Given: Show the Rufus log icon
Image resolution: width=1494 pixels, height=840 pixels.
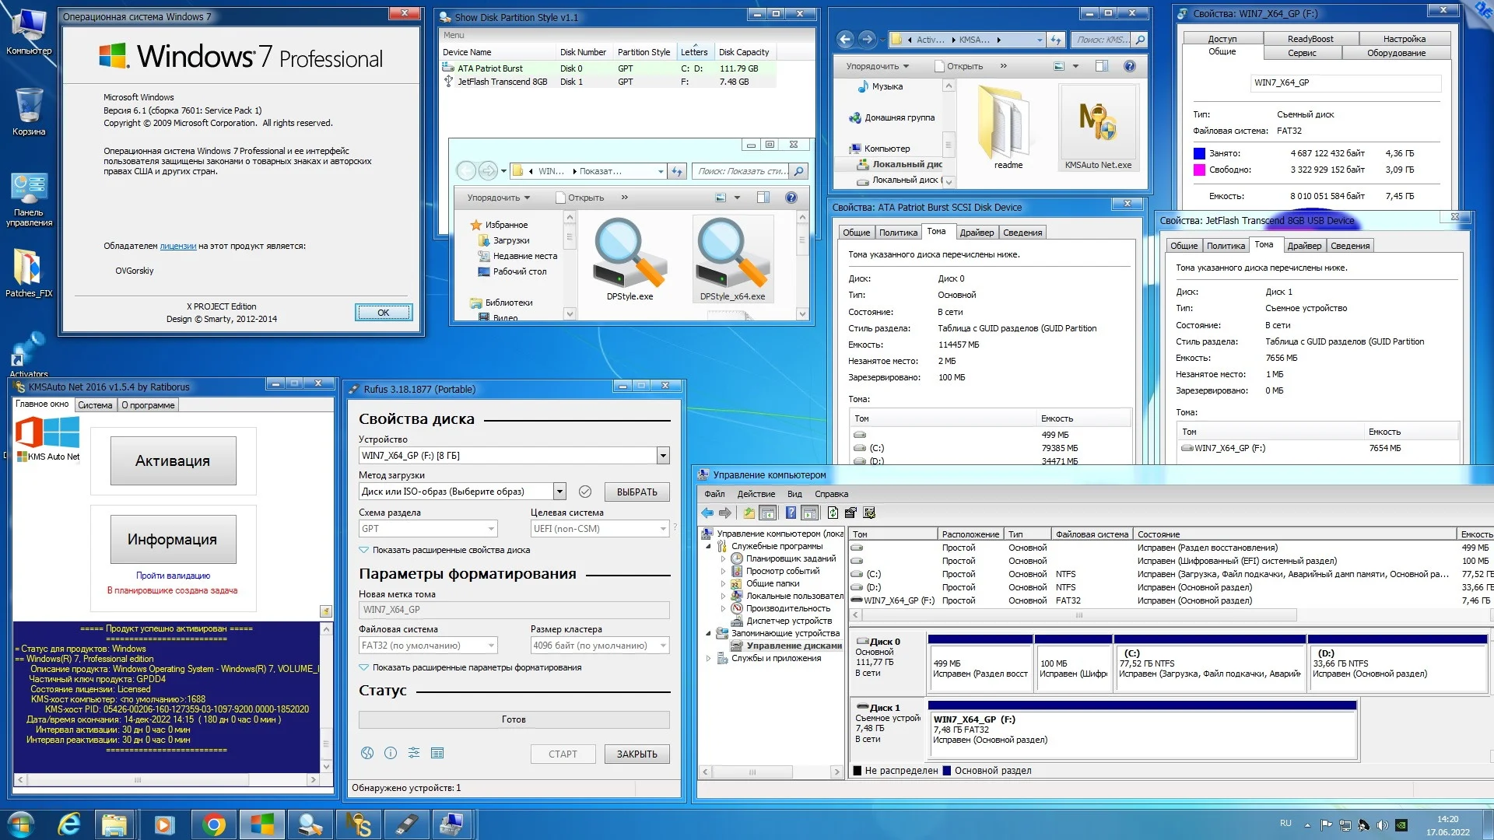Looking at the screenshot, I should (x=437, y=753).
